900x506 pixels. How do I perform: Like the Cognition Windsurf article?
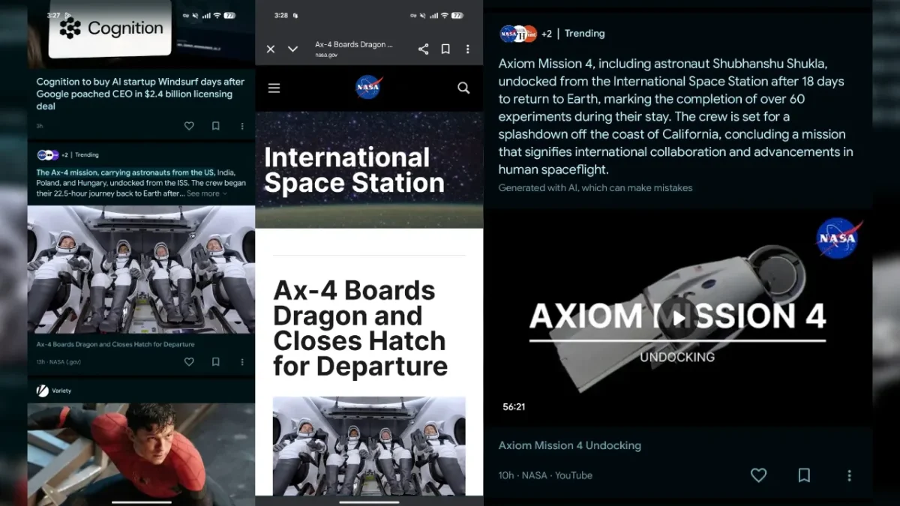point(189,126)
